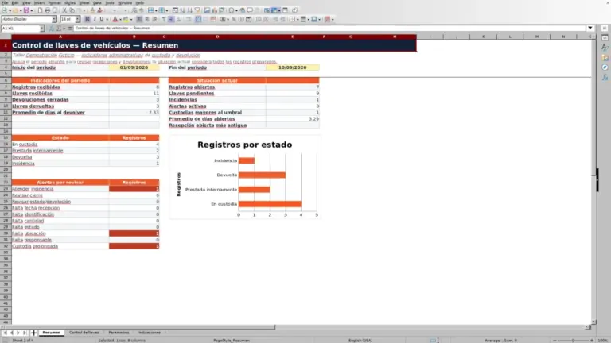The width and height of the screenshot is (611, 343).
Task: Click the formula input line
Action: (x=329, y=28)
